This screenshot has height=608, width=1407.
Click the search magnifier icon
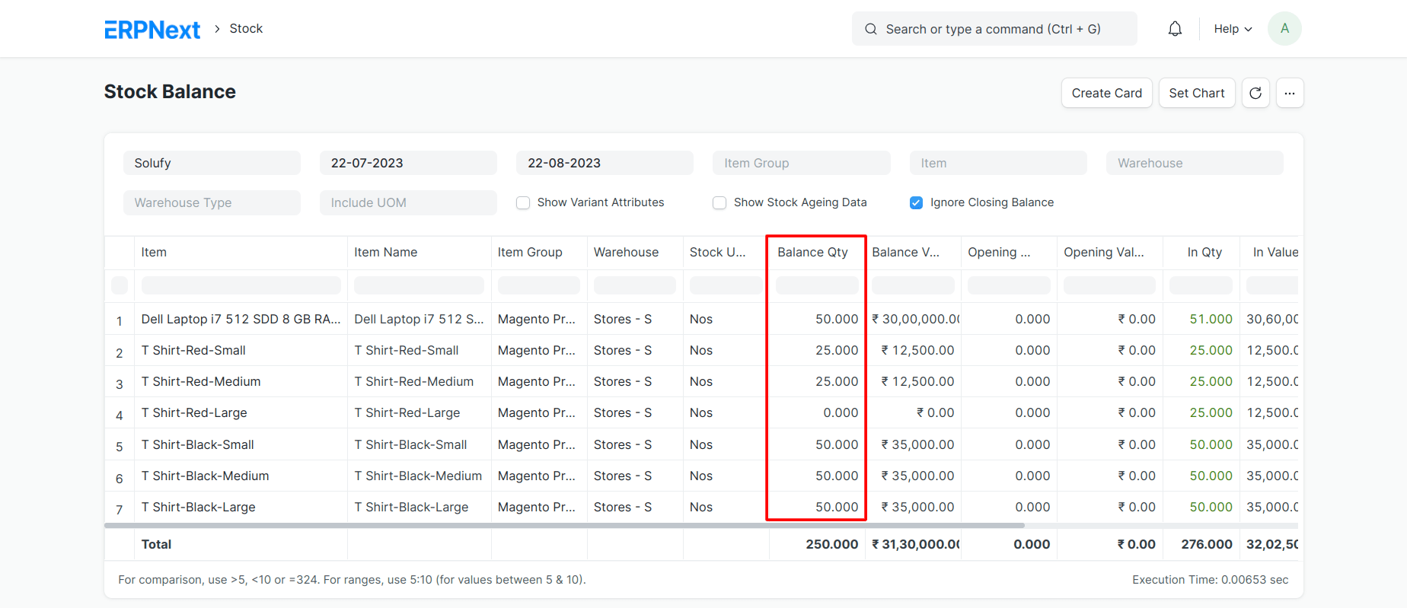coord(871,29)
